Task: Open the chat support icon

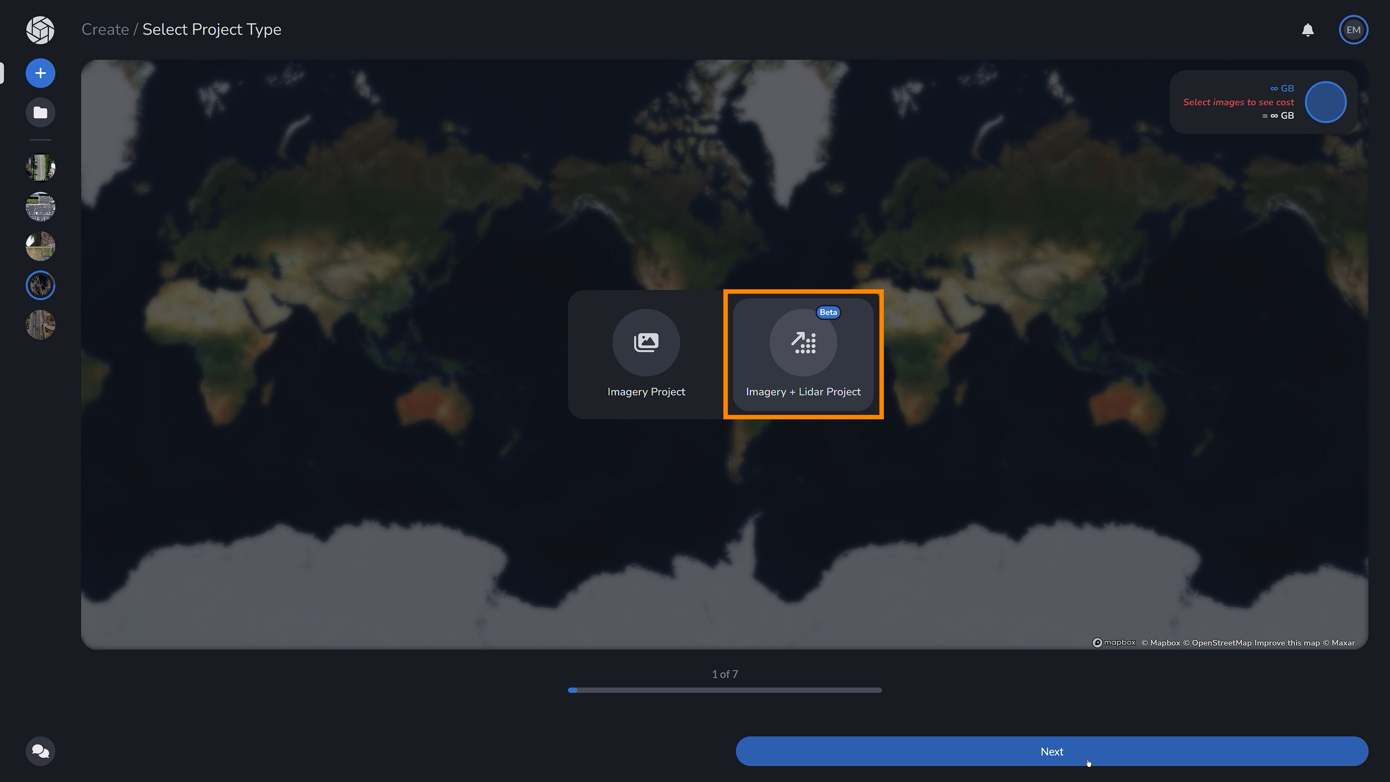Action: 41,751
